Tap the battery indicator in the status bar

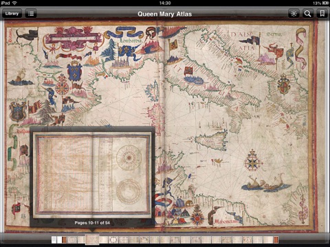coord(325,3)
